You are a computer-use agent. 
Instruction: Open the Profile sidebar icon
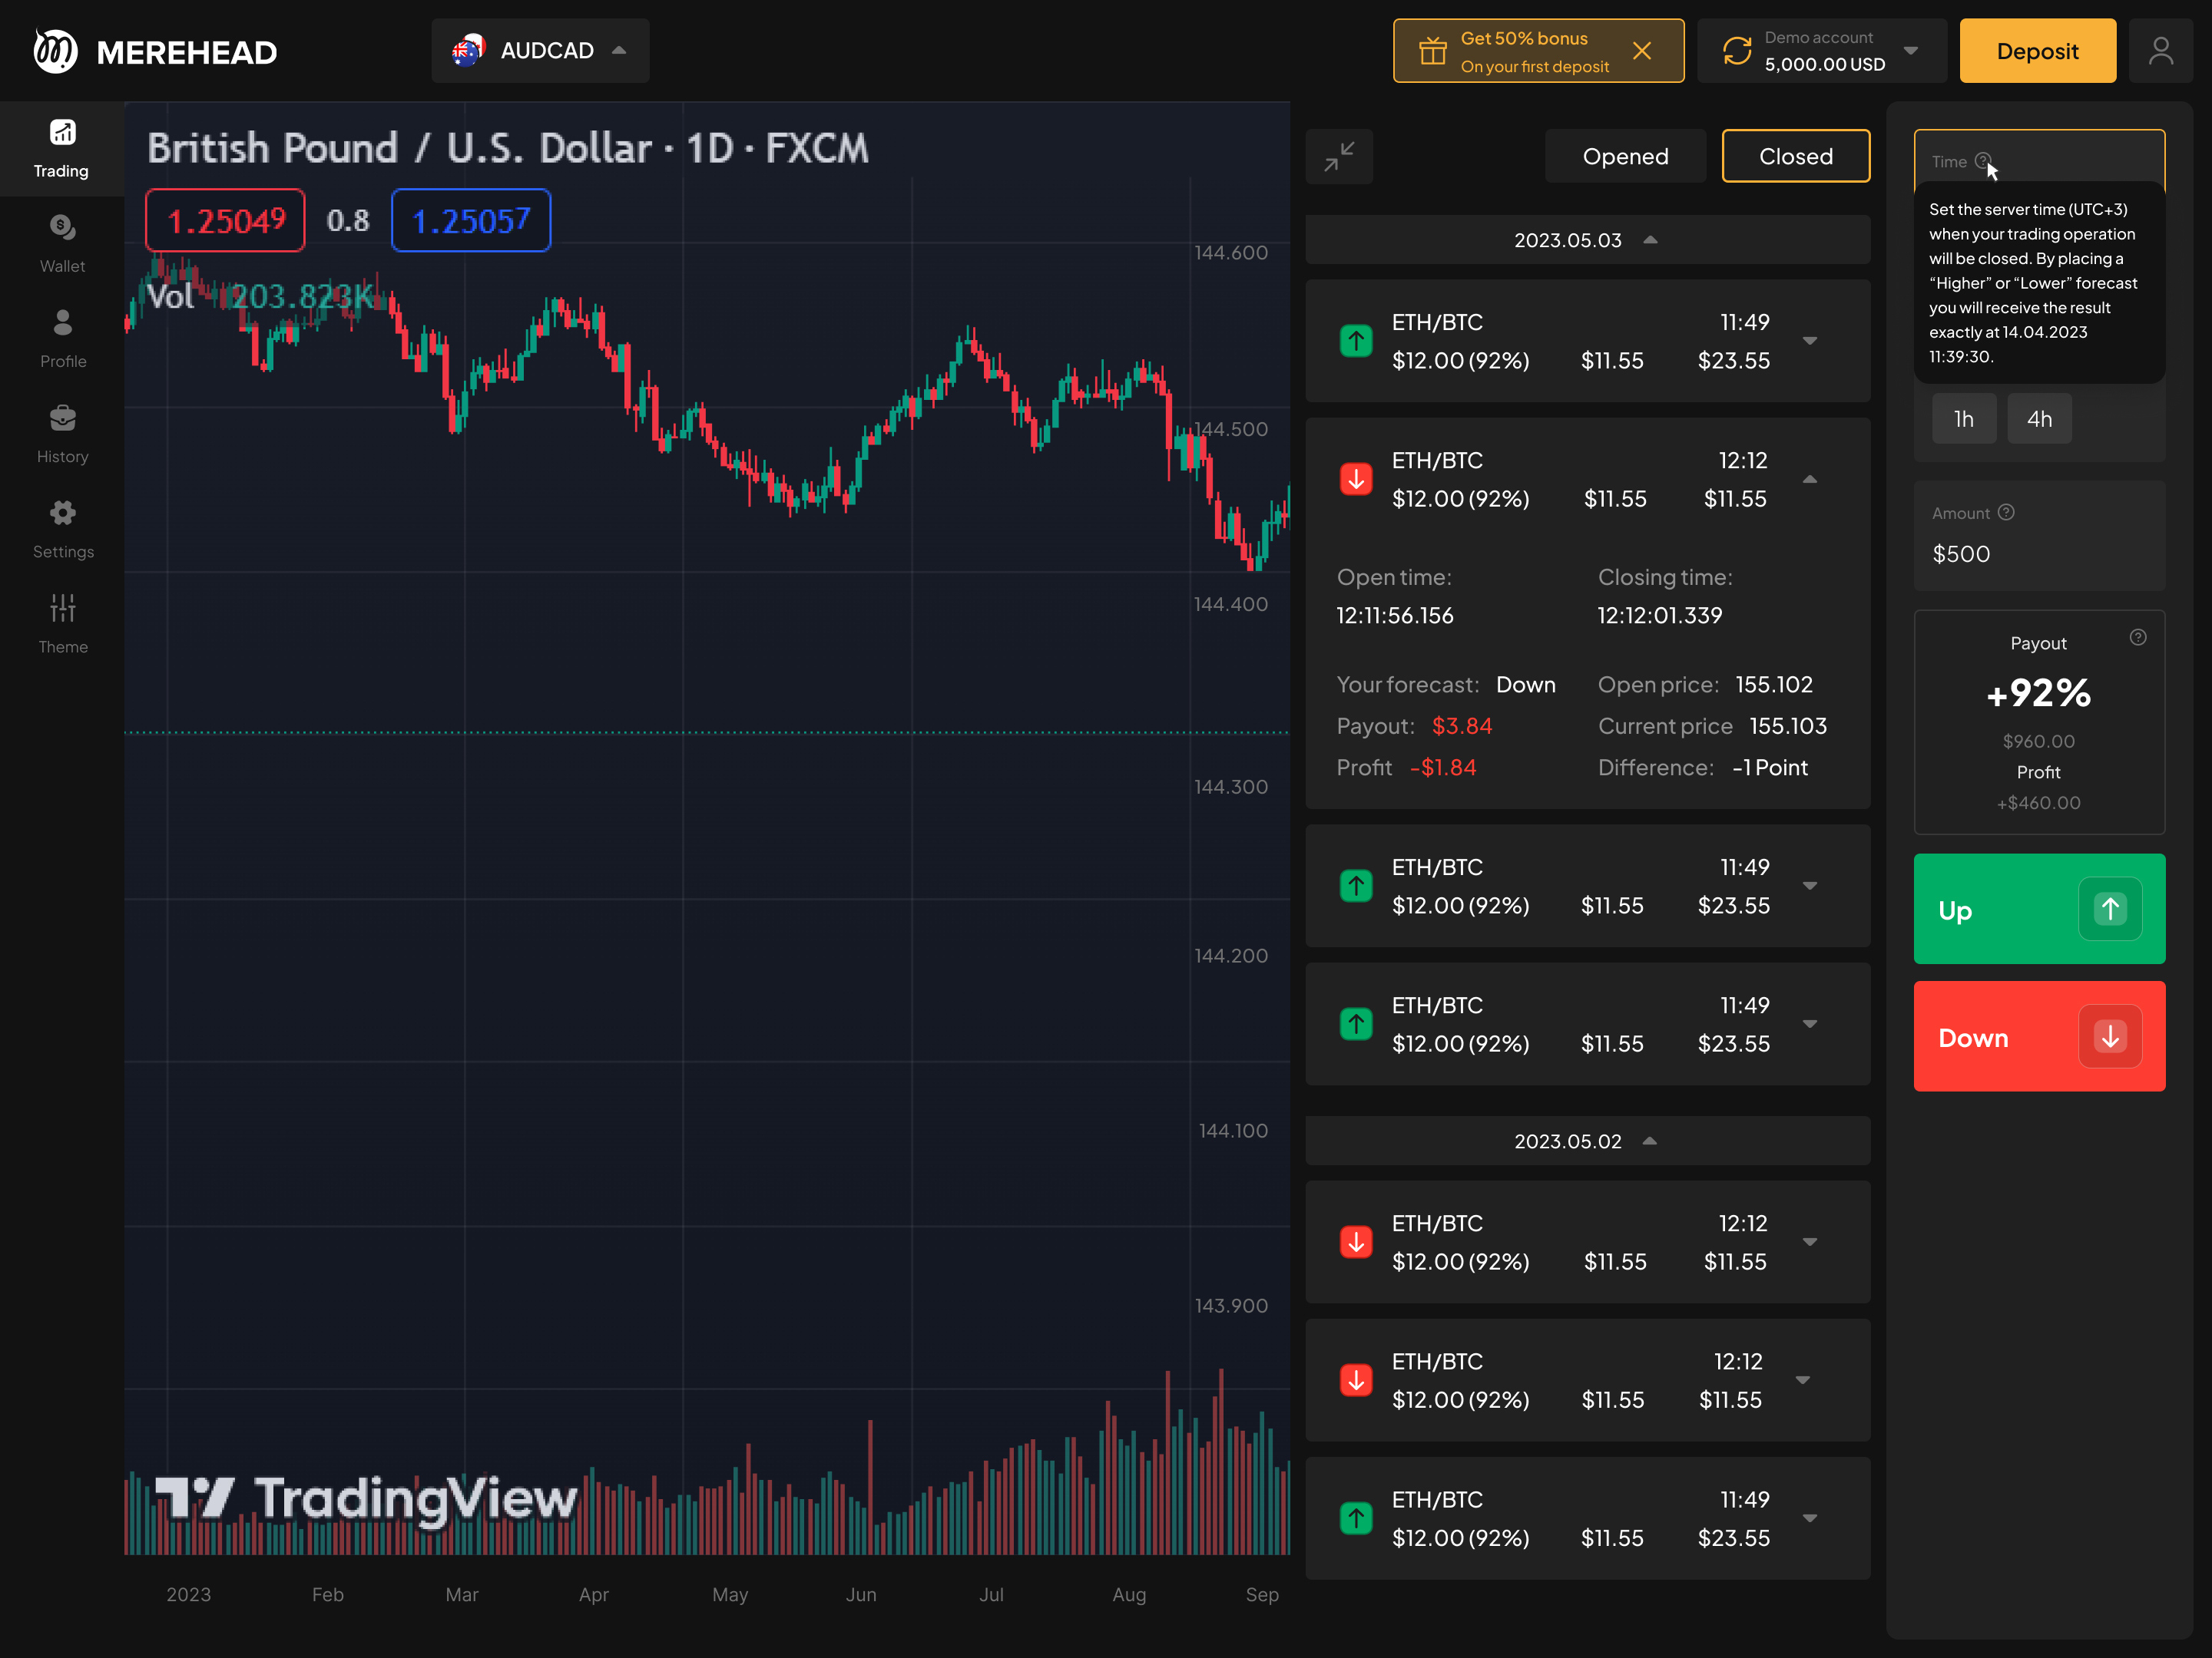coord(62,337)
